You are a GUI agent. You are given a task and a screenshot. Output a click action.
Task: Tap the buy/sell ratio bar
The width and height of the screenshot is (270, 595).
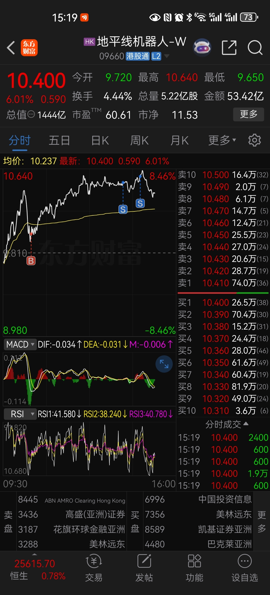(x=223, y=293)
